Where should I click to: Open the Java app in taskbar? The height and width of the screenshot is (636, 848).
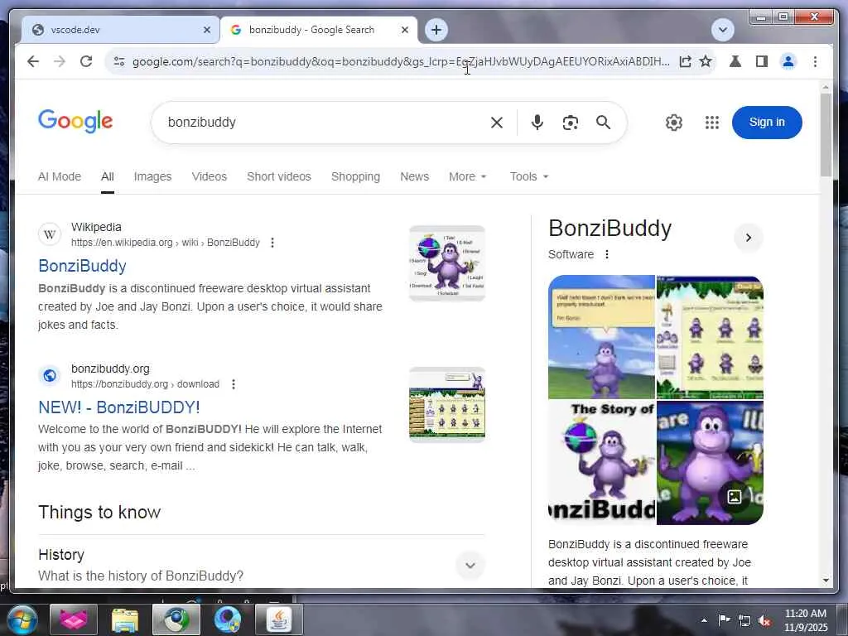(x=278, y=619)
